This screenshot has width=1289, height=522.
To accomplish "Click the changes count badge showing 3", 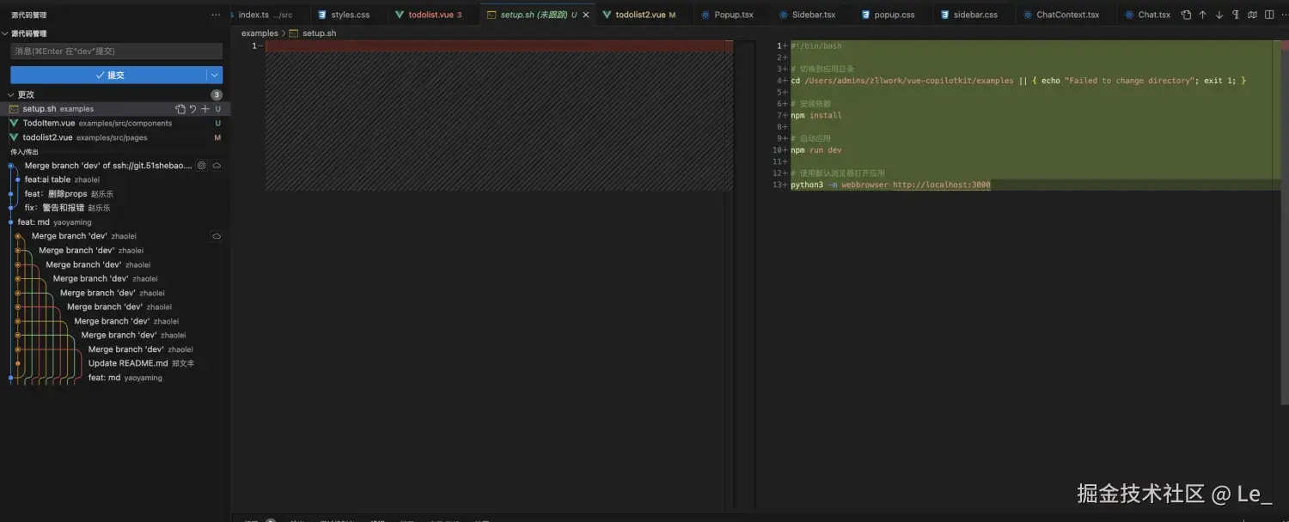I will pyautogui.click(x=217, y=95).
